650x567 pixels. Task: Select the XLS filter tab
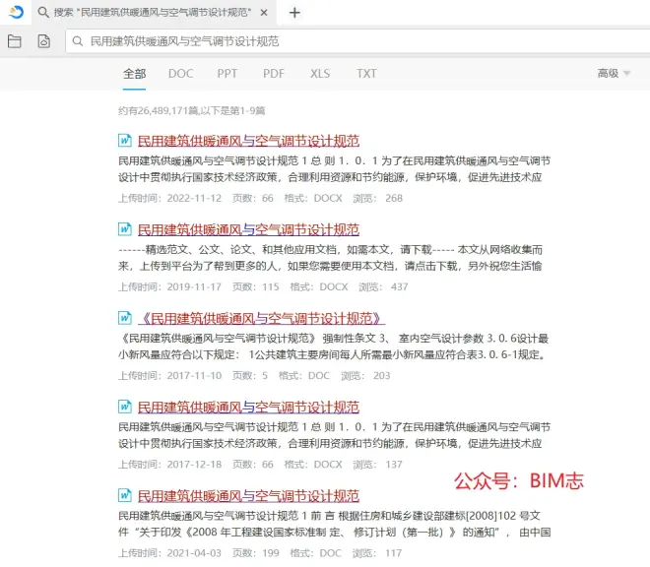point(320,73)
